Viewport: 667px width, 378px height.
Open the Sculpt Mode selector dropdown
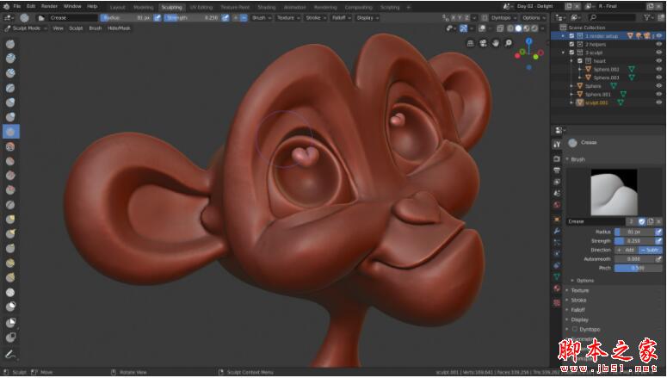point(26,28)
